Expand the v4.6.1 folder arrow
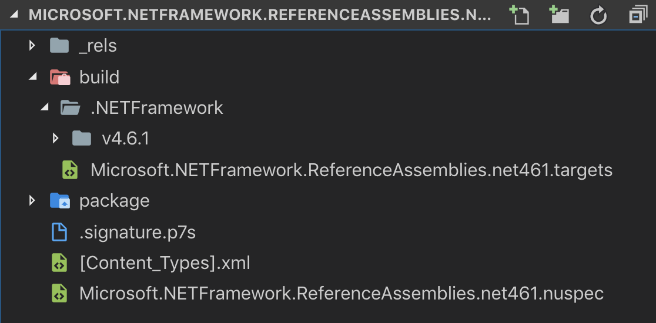Screen dimensions: 656x323 click(x=55, y=139)
